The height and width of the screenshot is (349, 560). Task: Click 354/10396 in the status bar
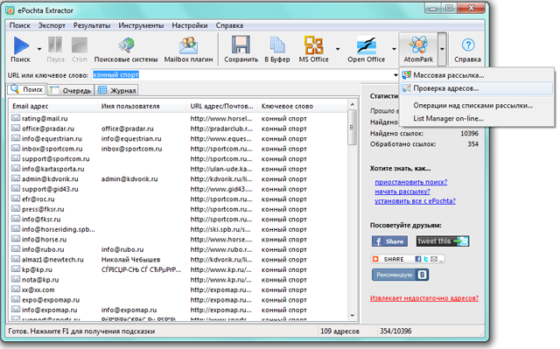395,332
